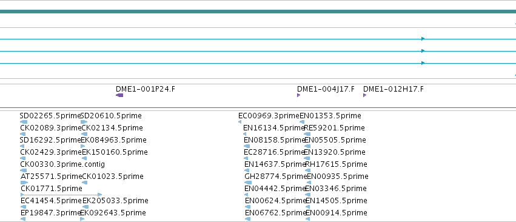Click the EC00969.3prime small arrow glyph
The image size is (516, 222).
pos(240,122)
